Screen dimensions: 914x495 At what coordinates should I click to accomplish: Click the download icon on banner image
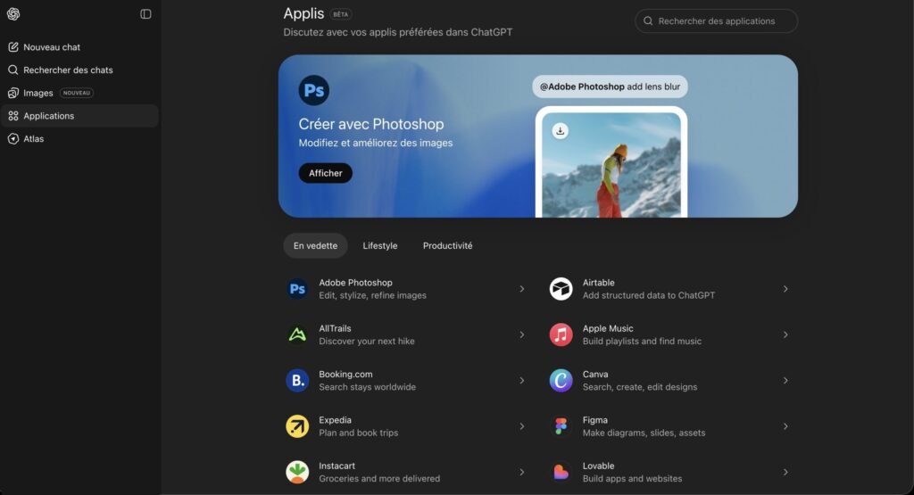(560, 131)
